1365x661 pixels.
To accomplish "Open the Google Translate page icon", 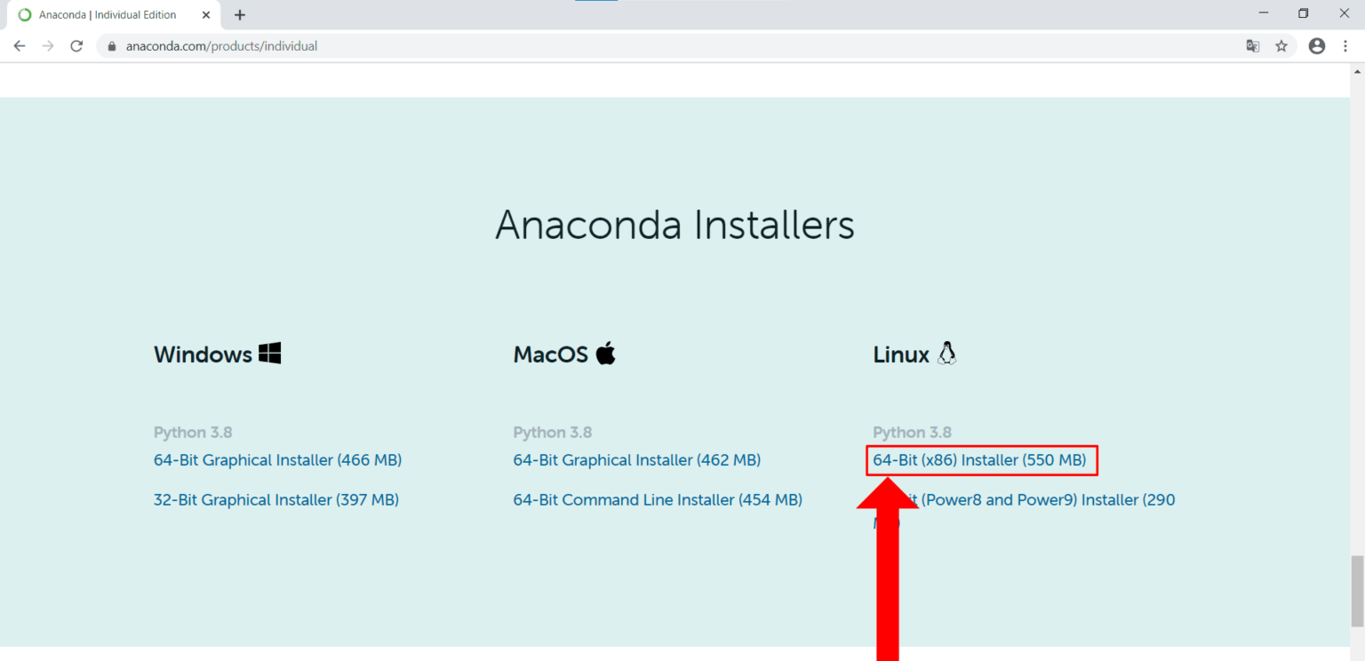I will (x=1252, y=45).
